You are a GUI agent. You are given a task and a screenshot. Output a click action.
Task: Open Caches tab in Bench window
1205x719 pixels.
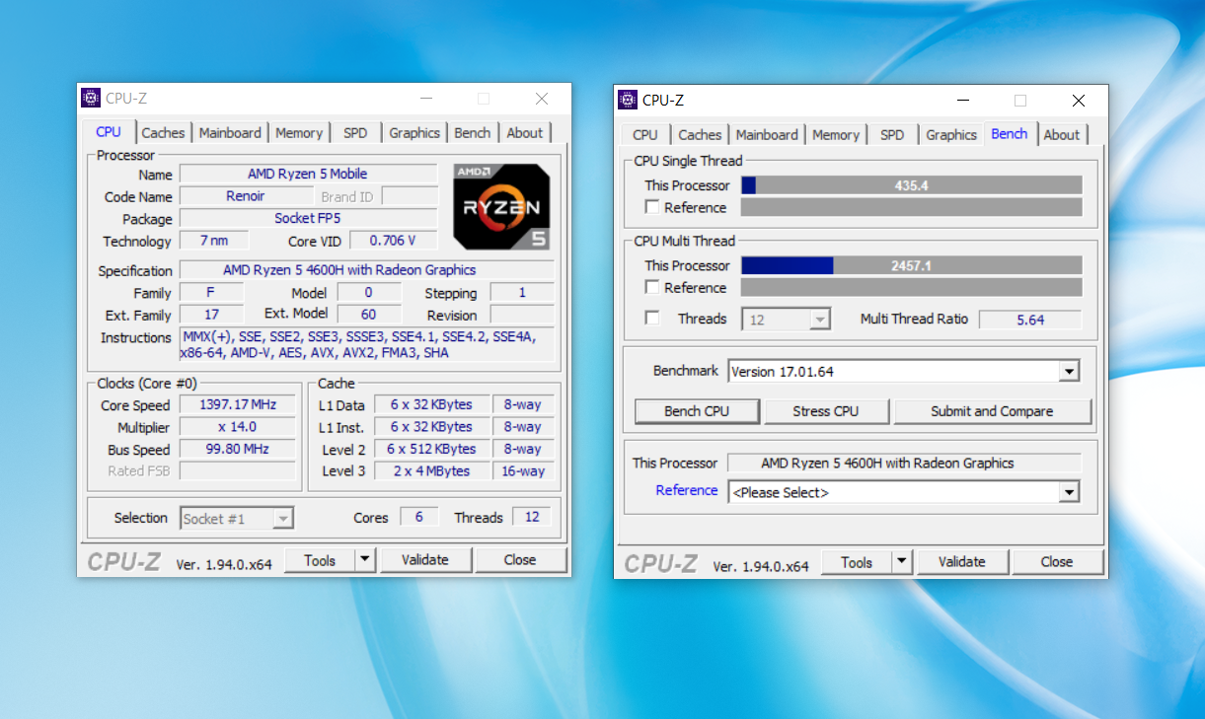coord(700,135)
